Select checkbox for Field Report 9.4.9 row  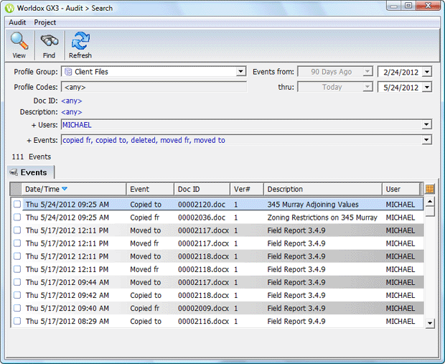[x=17, y=322]
